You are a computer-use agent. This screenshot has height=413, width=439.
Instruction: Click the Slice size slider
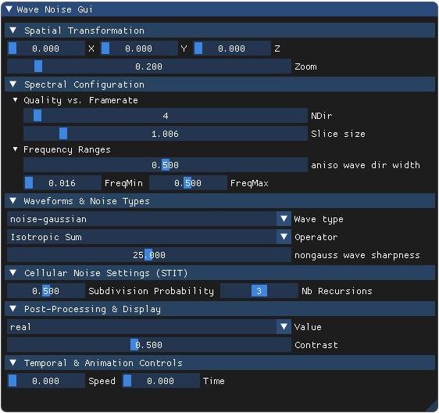pyautogui.click(x=166, y=134)
